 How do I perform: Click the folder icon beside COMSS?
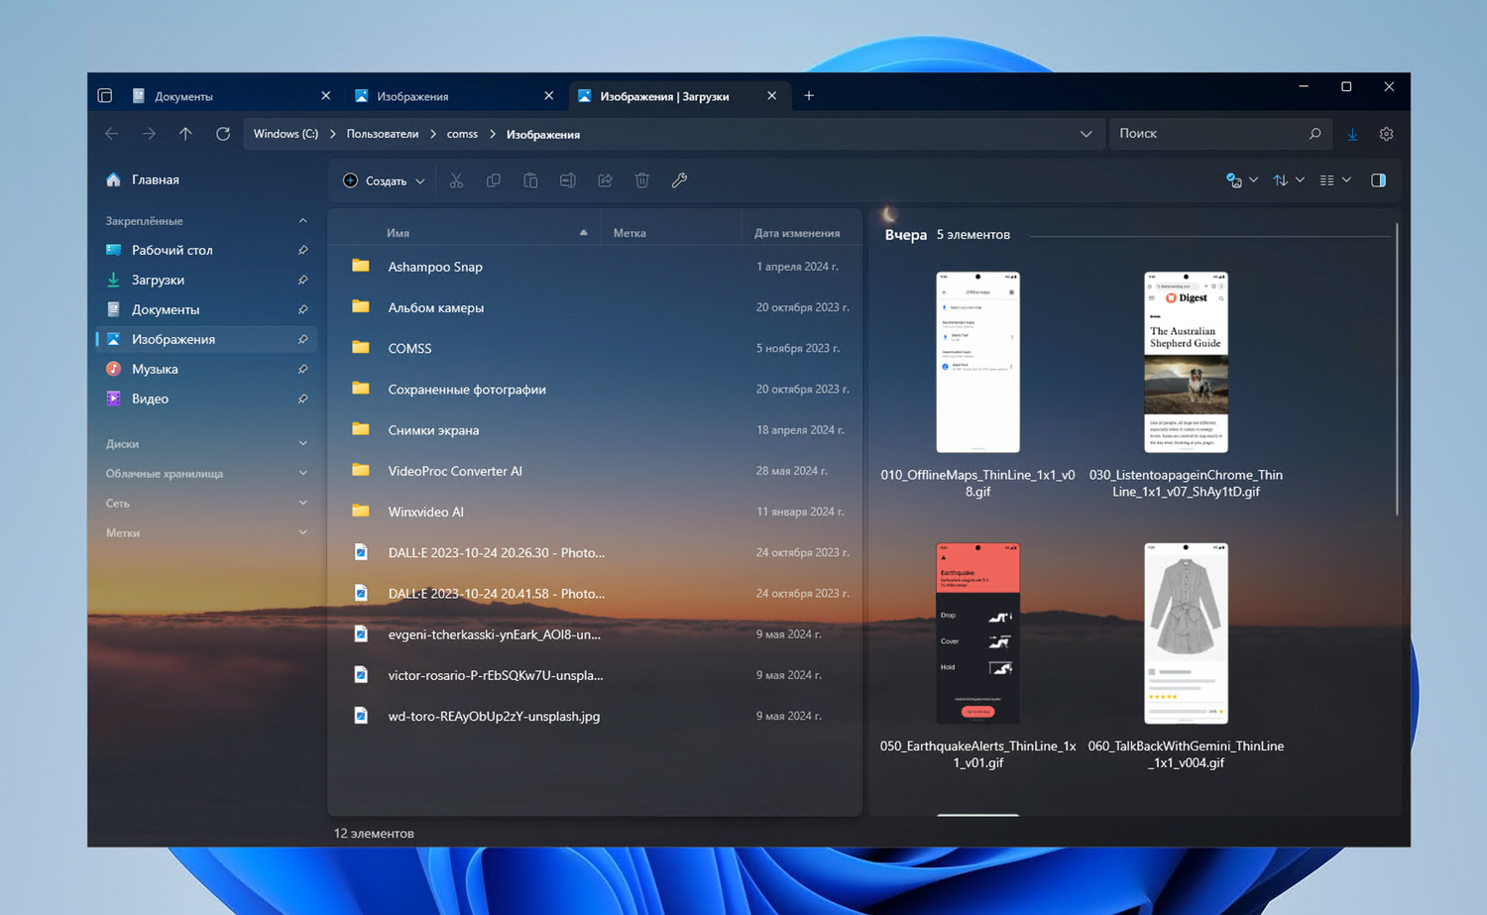click(361, 348)
